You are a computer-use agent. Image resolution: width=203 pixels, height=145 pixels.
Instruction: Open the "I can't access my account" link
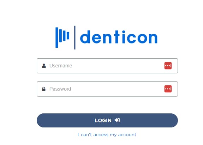coord(107,135)
